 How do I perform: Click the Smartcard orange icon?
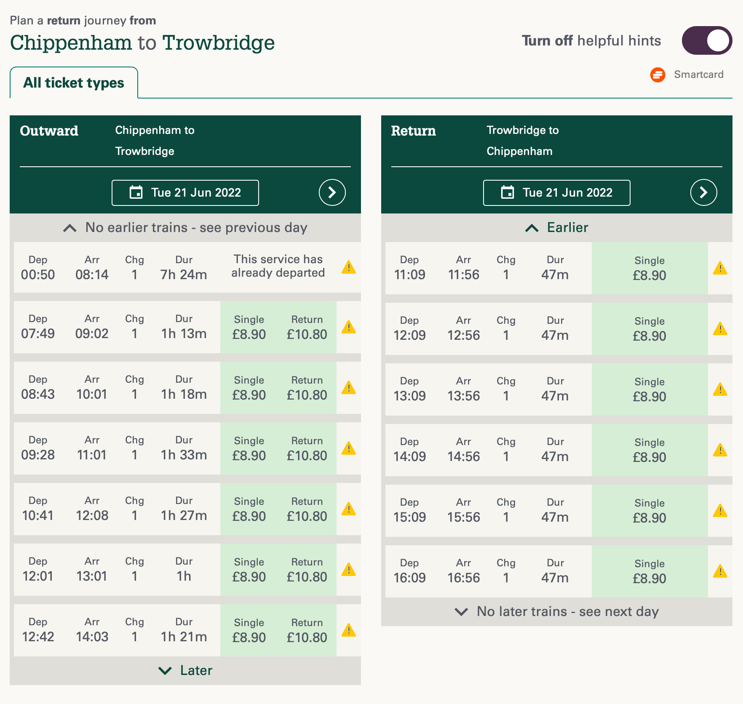[657, 75]
